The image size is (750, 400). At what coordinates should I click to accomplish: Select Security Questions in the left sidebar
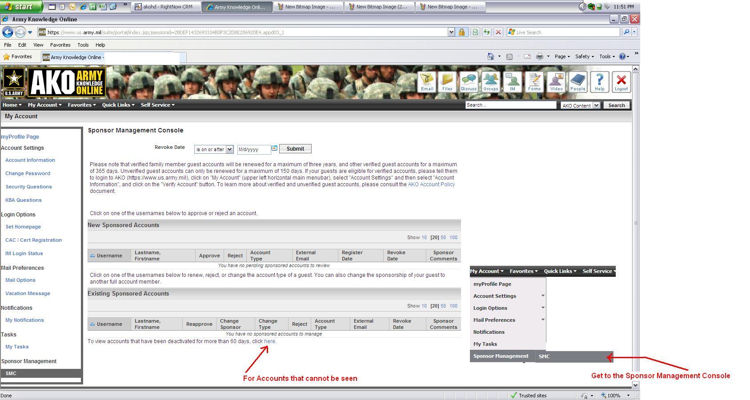(28, 187)
